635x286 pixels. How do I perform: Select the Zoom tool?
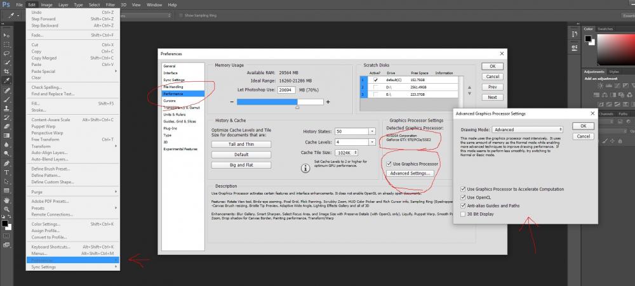[x=6, y=209]
